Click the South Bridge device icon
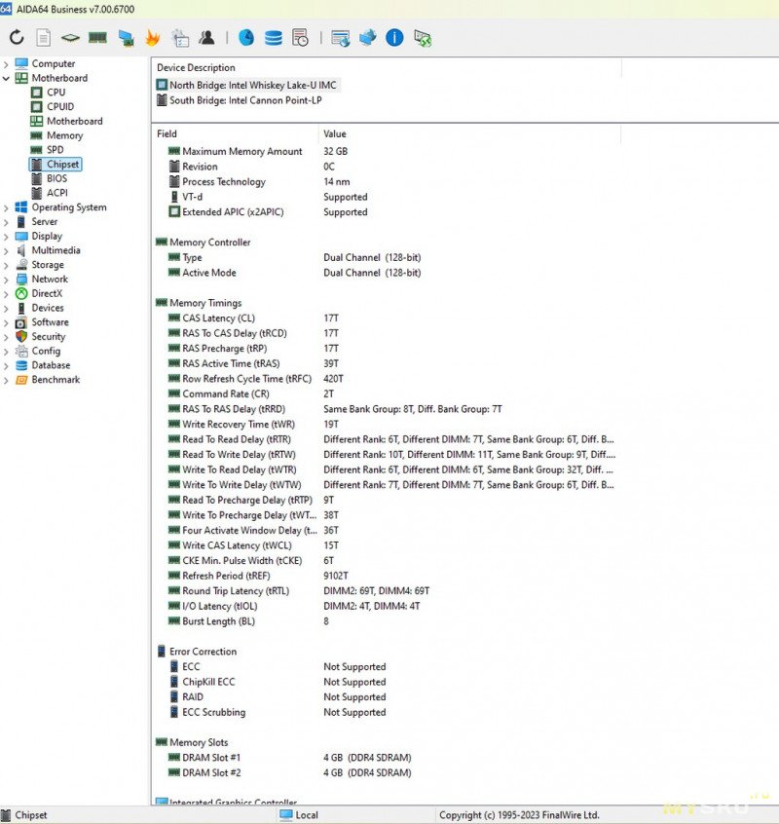 [x=162, y=100]
